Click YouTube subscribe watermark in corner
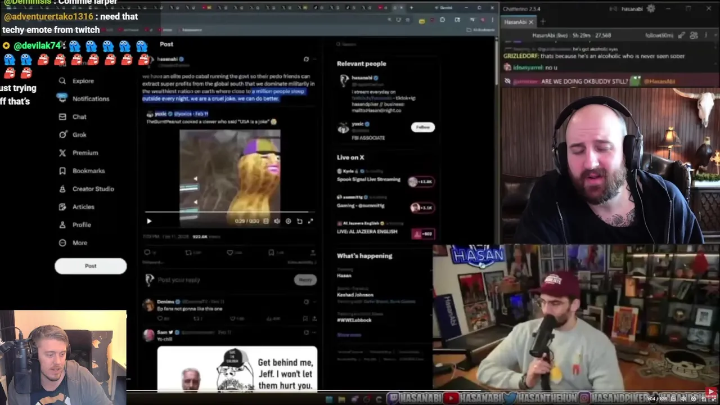The height and width of the screenshot is (405, 720). coord(712,393)
